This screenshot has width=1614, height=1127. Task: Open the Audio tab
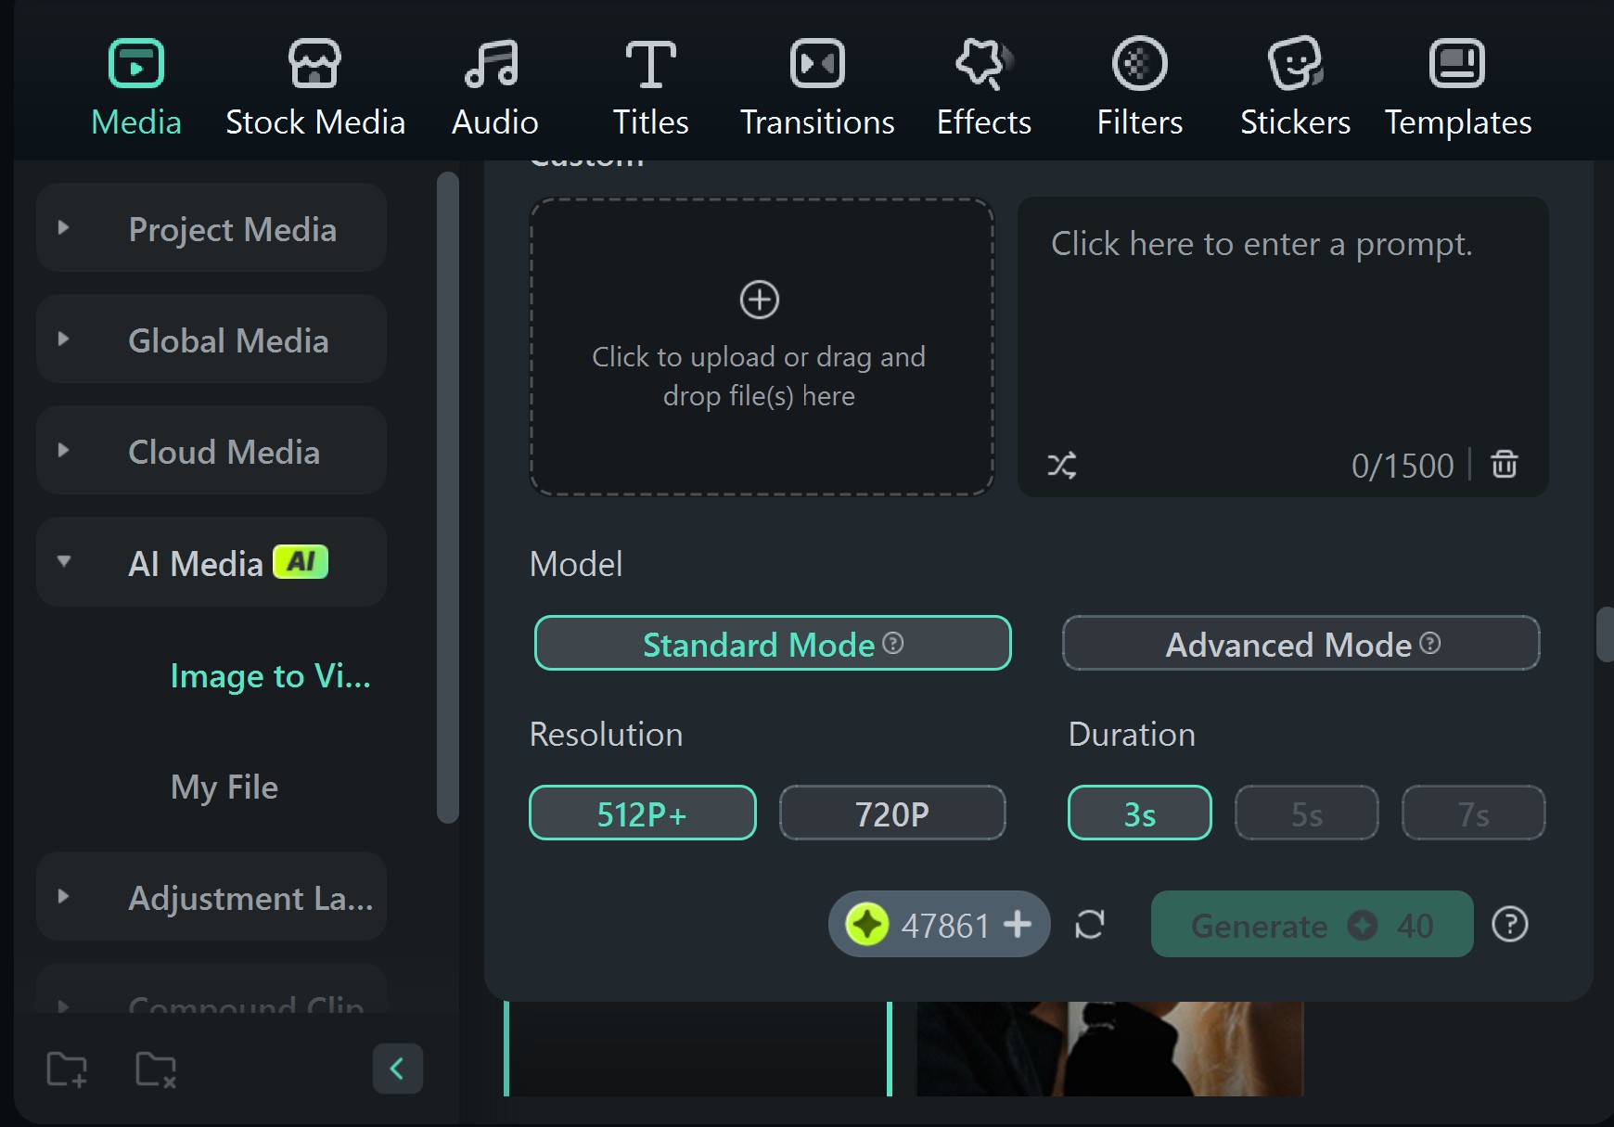(x=494, y=89)
